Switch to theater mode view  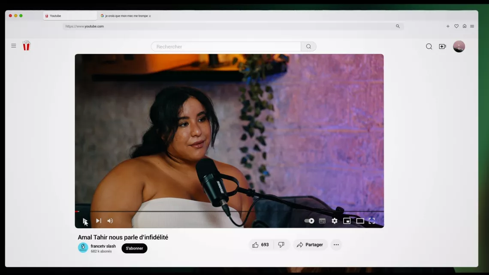pyautogui.click(x=360, y=221)
